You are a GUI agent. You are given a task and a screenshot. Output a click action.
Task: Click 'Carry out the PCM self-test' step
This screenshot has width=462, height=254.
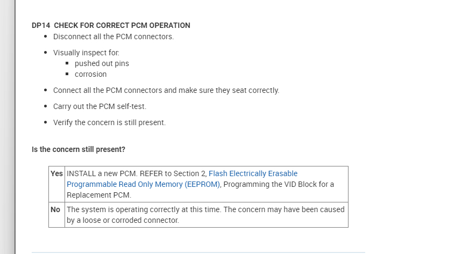coord(99,106)
